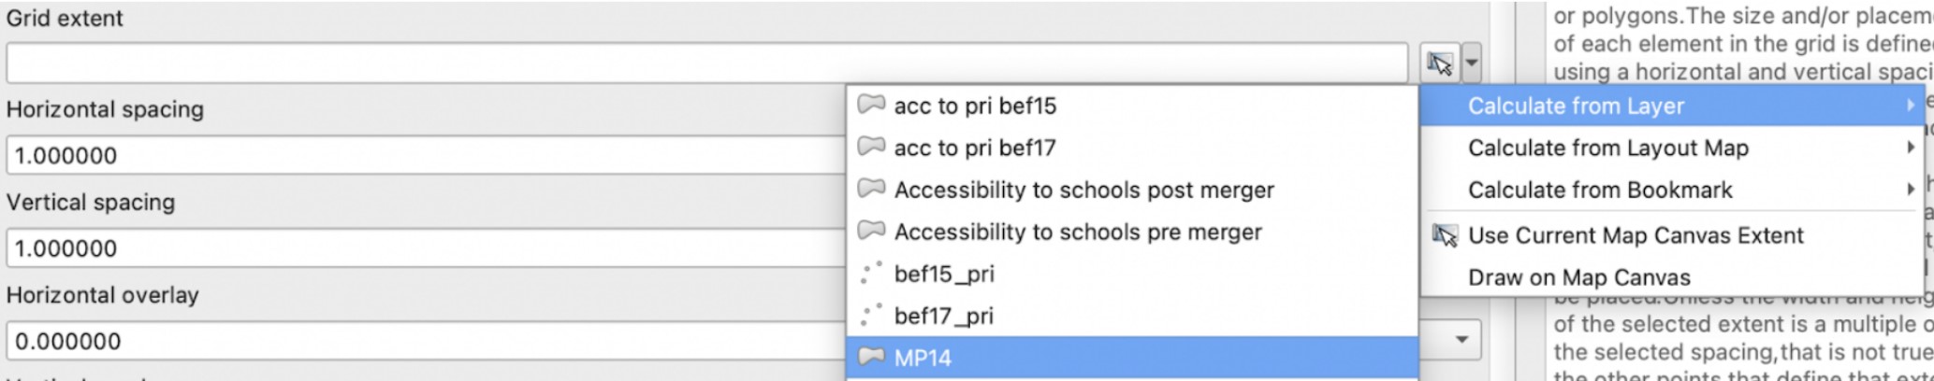Open the Calculate from Bookmark submenu
The image size is (1934, 381).
click(x=1600, y=190)
